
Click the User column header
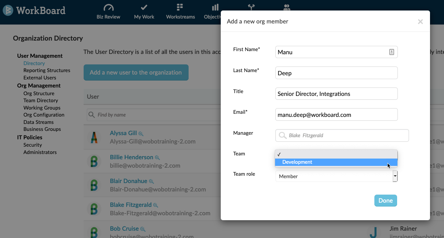(93, 97)
